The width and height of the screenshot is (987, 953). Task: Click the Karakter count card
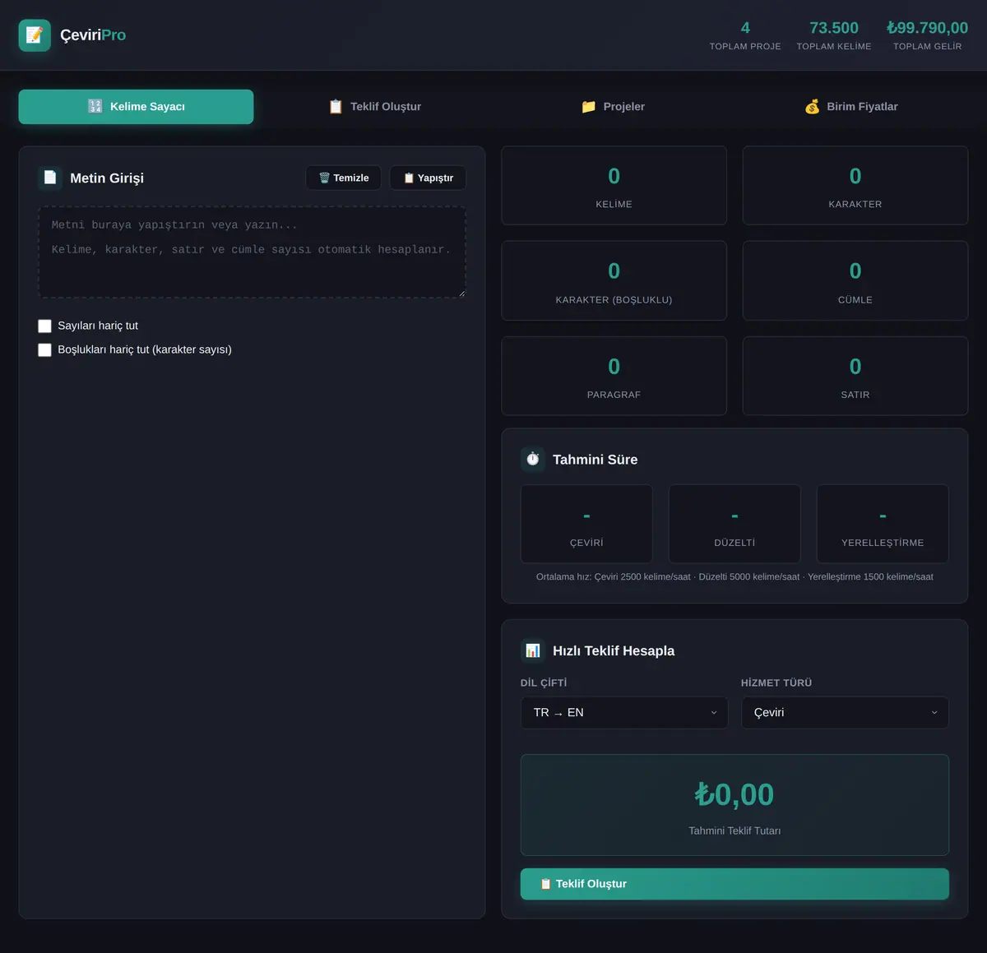(x=855, y=186)
